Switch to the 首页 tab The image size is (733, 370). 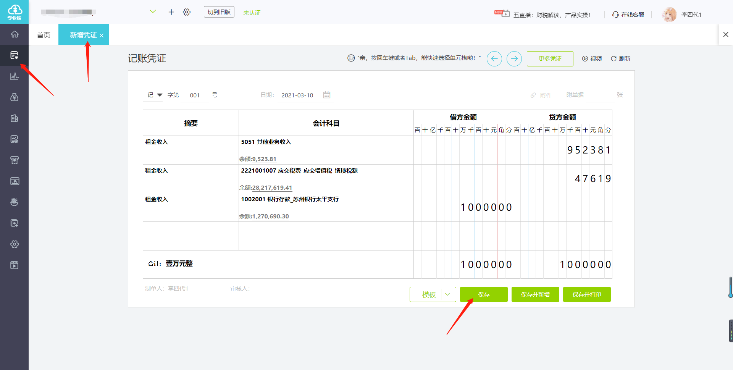[x=44, y=35]
